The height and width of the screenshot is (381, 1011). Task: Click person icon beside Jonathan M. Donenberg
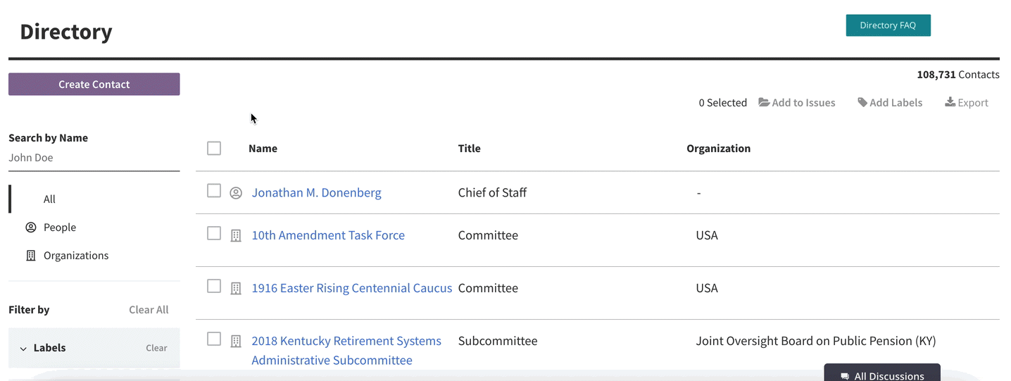click(236, 192)
